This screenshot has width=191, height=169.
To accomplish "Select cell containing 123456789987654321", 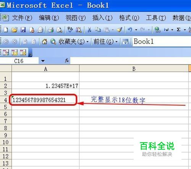I will [45, 100].
